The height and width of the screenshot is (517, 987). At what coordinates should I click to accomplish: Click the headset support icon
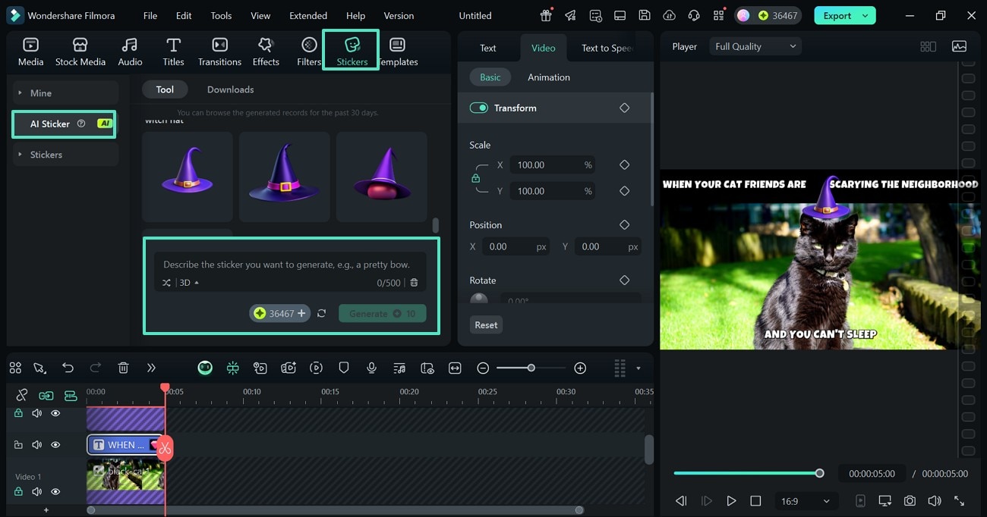pos(693,15)
